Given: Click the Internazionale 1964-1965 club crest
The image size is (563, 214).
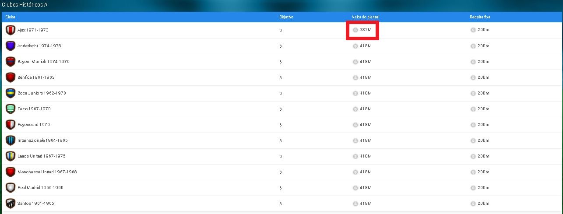Looking at the screenshot, I should tap(11, 140).
